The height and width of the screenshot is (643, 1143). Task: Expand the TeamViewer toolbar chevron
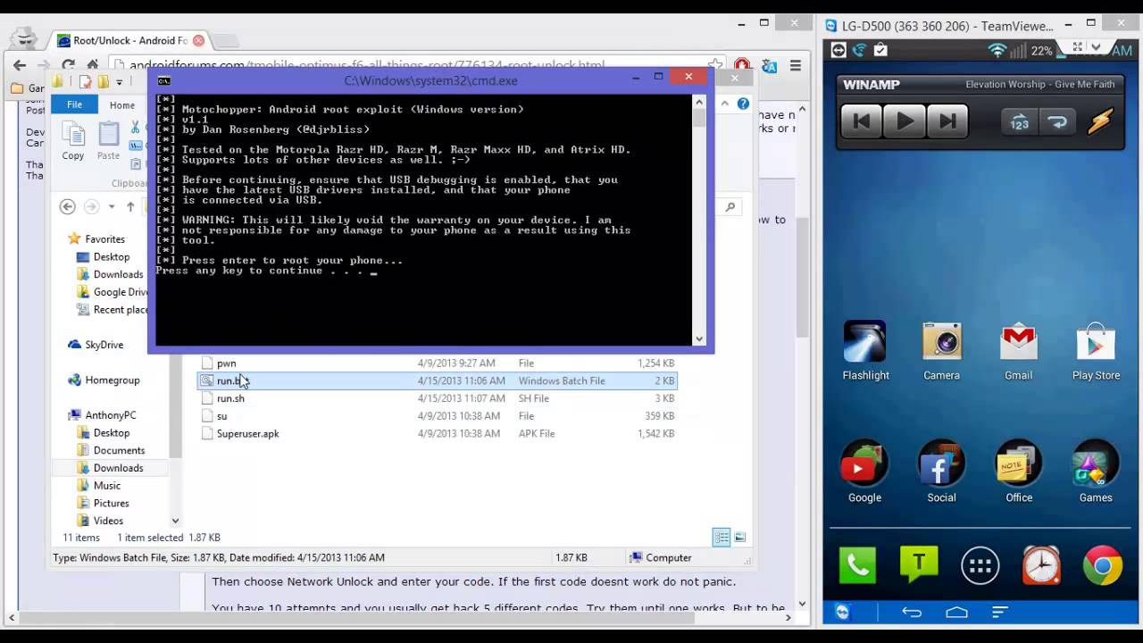coord(1097,47)
